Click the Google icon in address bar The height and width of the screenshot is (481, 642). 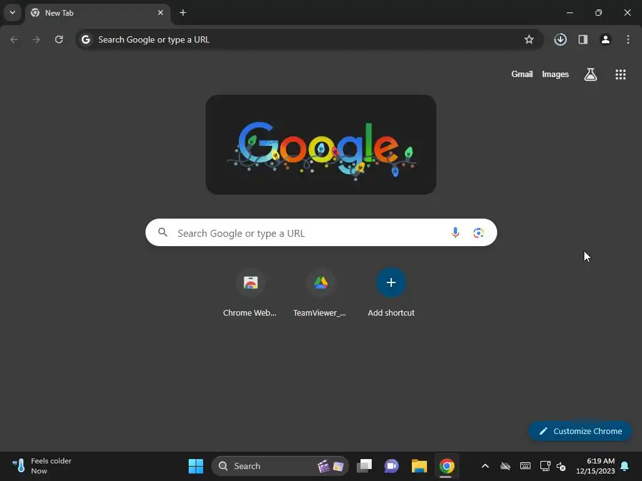pyautogui.click(x=85, y=39)
